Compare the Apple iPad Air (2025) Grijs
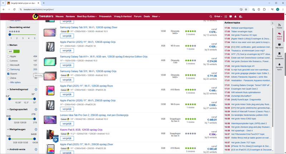The image size is (286, 154). tap(67, 50)
